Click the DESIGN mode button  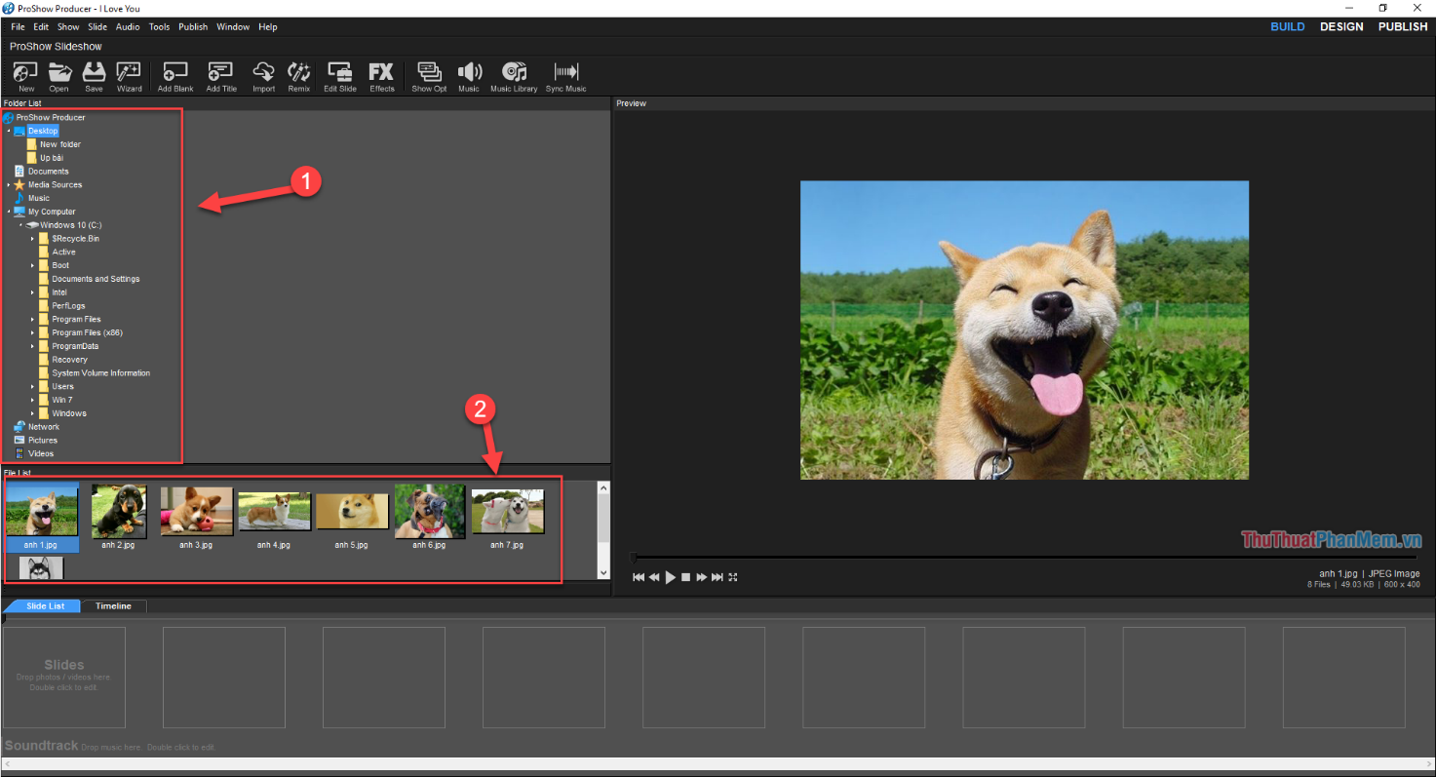[1341, 26]
